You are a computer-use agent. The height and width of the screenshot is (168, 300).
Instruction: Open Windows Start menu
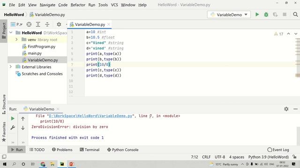click(x=4, y=164)
